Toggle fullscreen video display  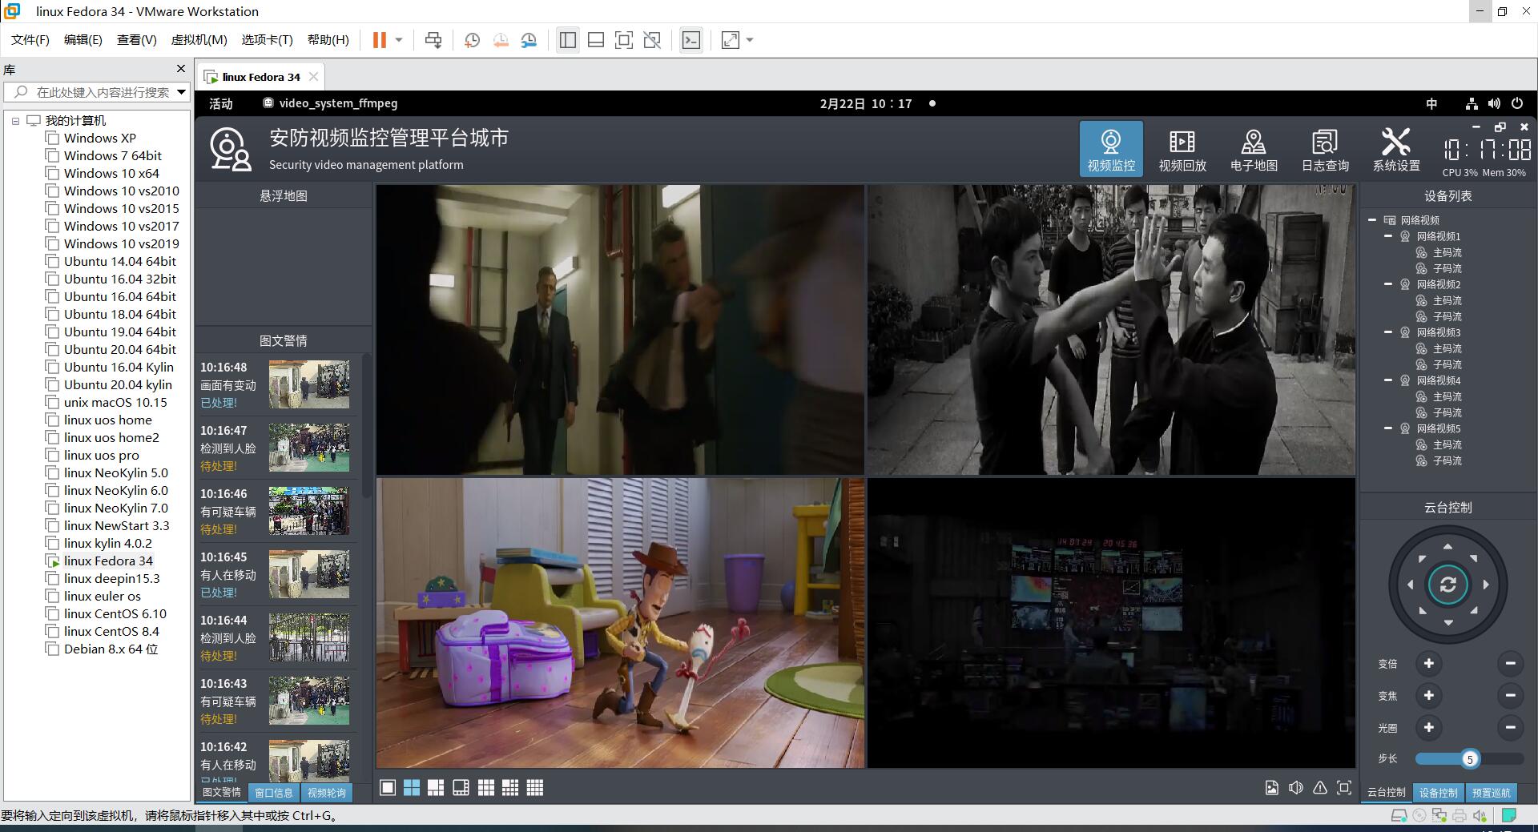(x=1344, y=788)
